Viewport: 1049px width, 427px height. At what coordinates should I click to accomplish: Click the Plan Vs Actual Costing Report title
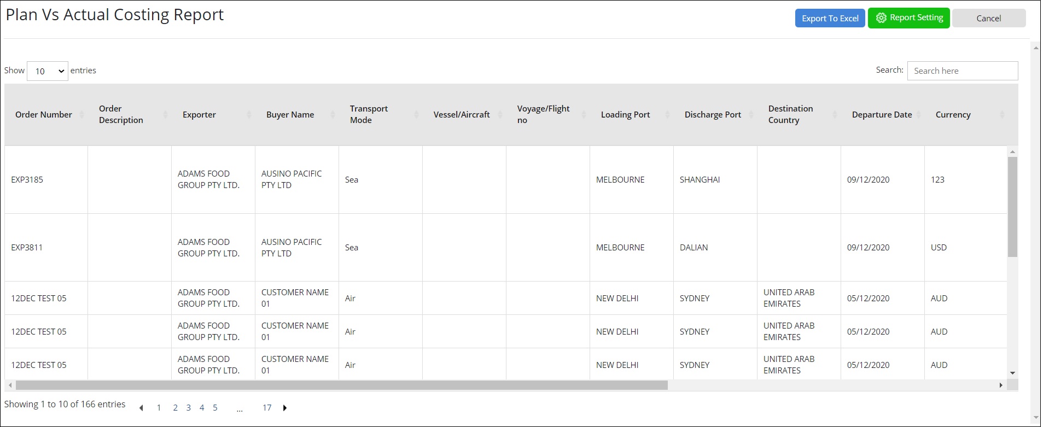pos(115,15)
